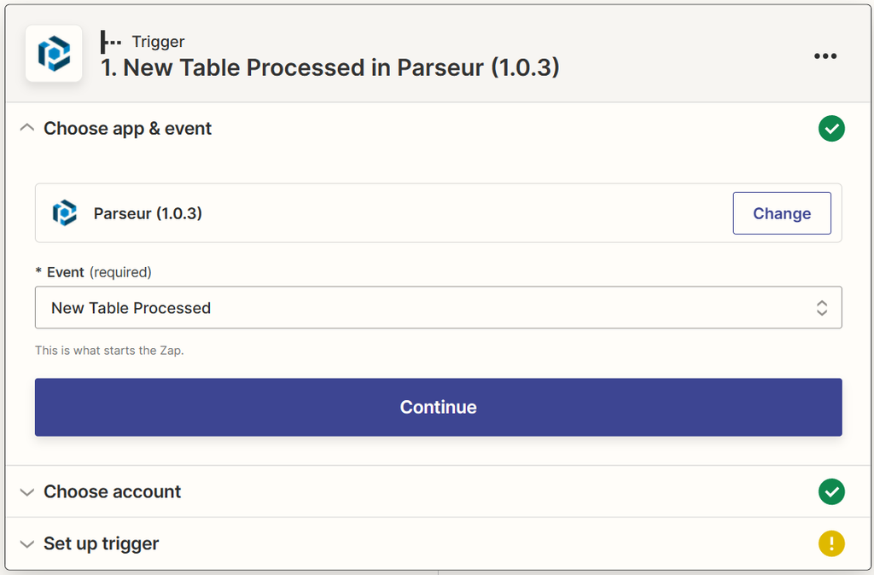Click the Trigger label in the header

click(158, 41)
